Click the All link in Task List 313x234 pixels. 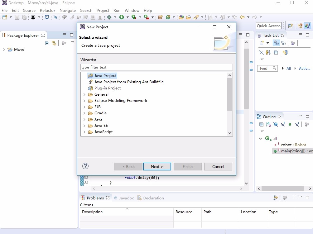[x=288, y=69]
